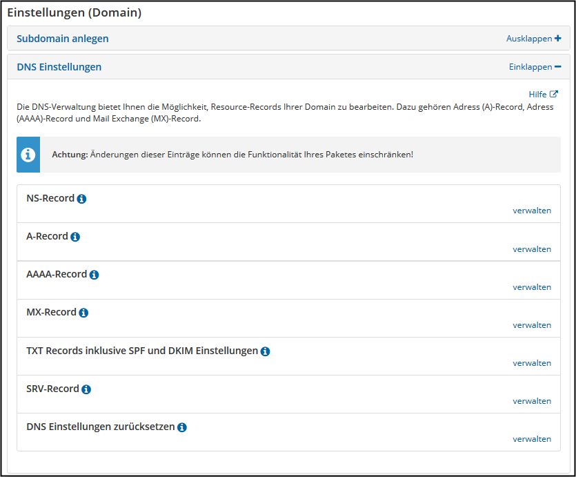
Task: Open verwalten for SRV-Record
Action: pos(532,401)
